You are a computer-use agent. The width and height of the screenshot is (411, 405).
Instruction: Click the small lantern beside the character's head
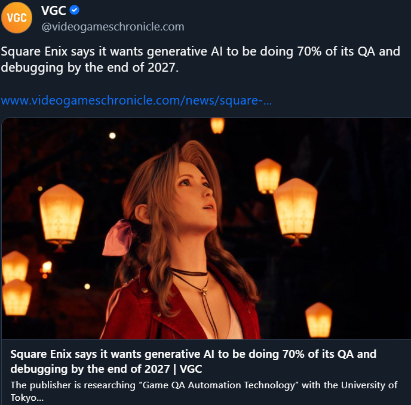(x=268, y=176)
